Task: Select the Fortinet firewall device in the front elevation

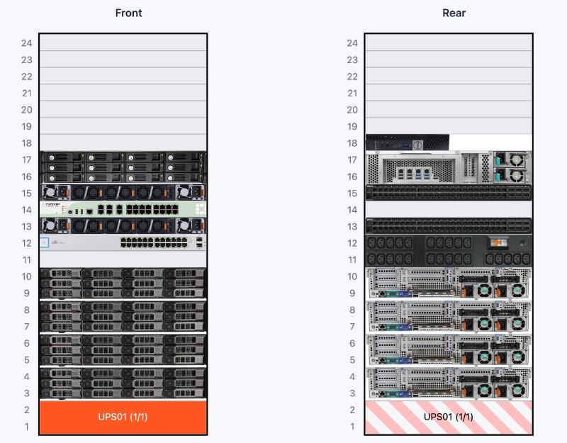Action: 123,208
